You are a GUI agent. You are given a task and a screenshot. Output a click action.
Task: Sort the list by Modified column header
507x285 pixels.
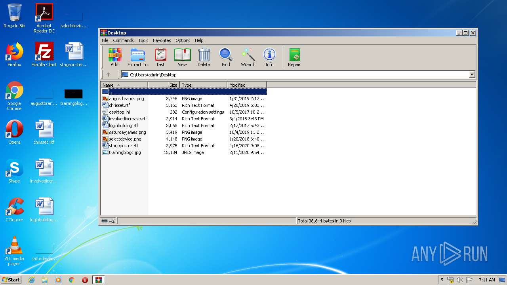[x=247, y=85]
